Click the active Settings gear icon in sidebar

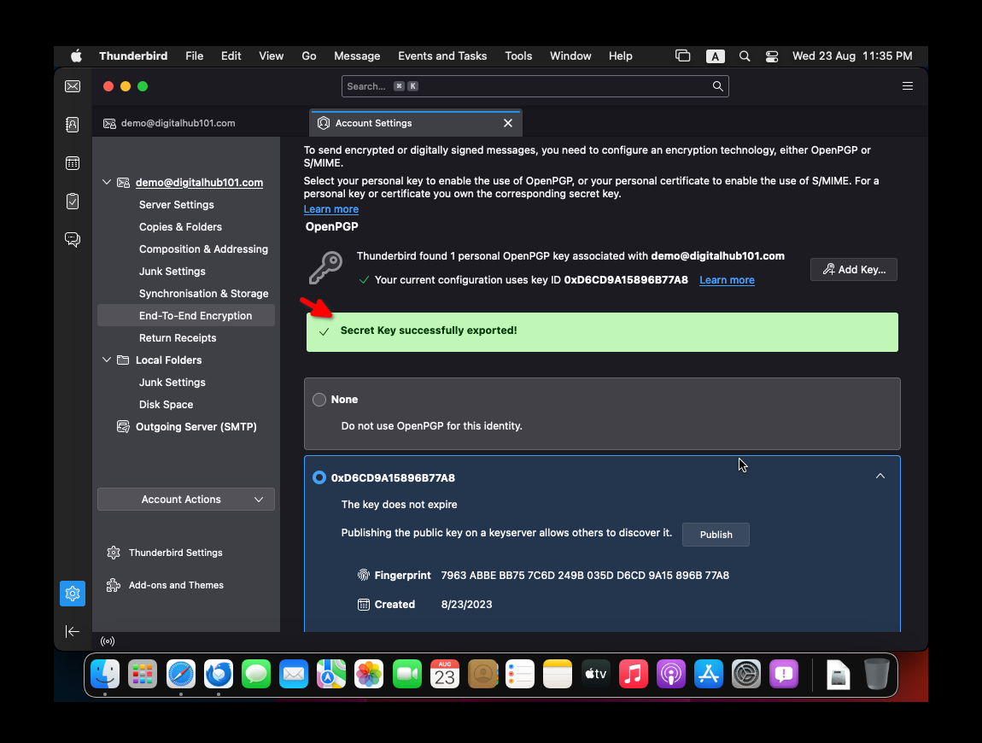[x=73, y=594]
